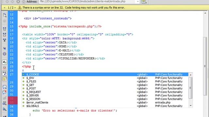The width and height of the screenshot is (209, 117).
Task: Click the include_once carregando.php line
Action: [60, 26]
